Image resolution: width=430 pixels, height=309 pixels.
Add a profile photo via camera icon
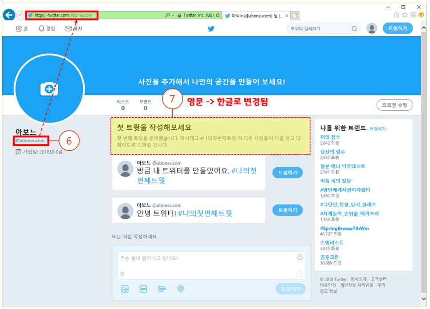coord(49,89)
